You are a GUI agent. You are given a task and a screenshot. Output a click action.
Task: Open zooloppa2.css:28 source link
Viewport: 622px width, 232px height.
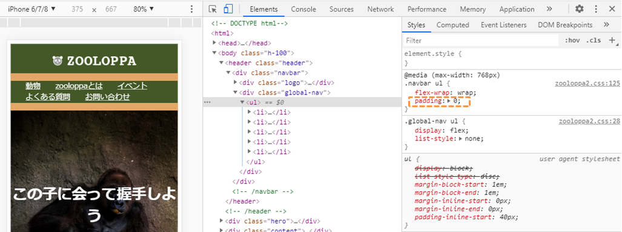[589, 122]
